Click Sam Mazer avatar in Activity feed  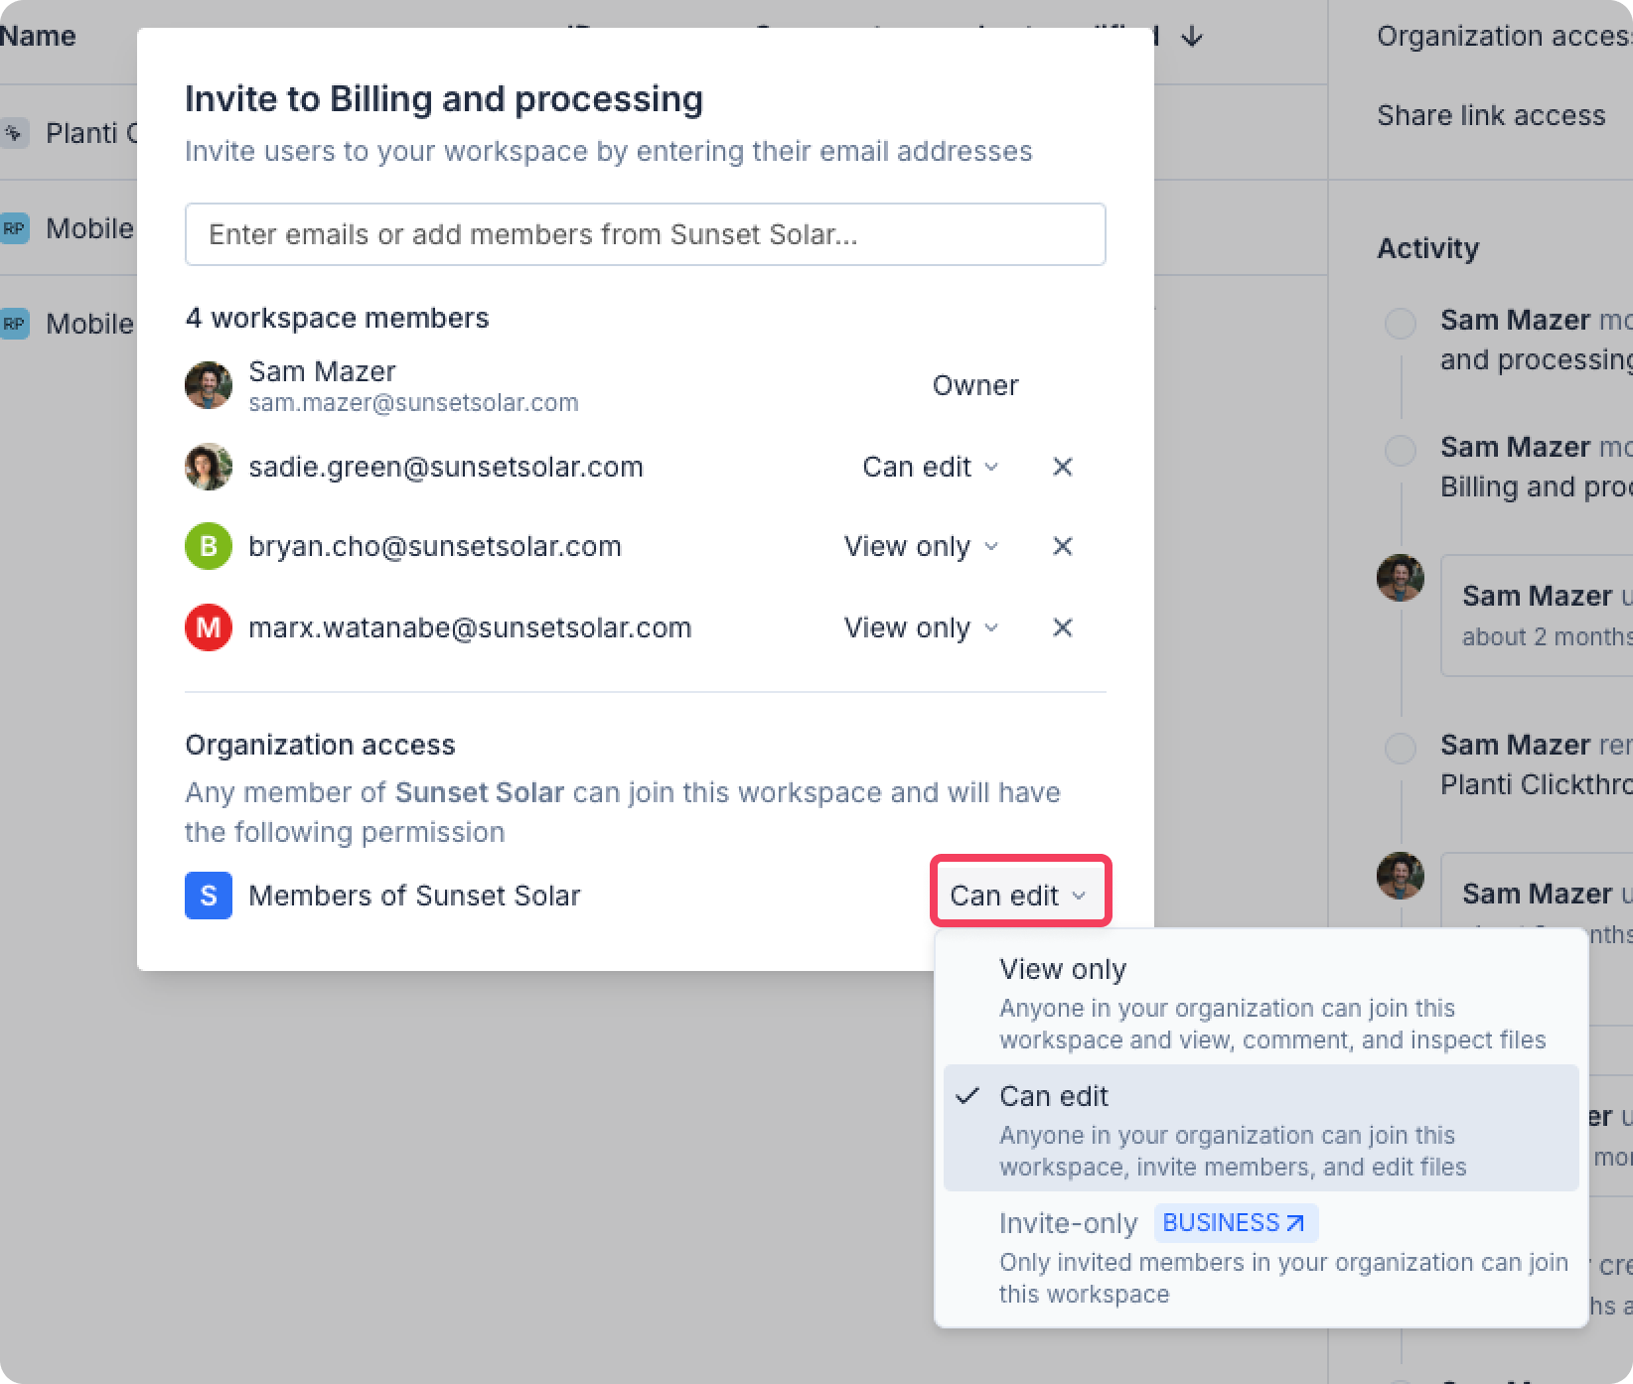tap(1401, 578)
